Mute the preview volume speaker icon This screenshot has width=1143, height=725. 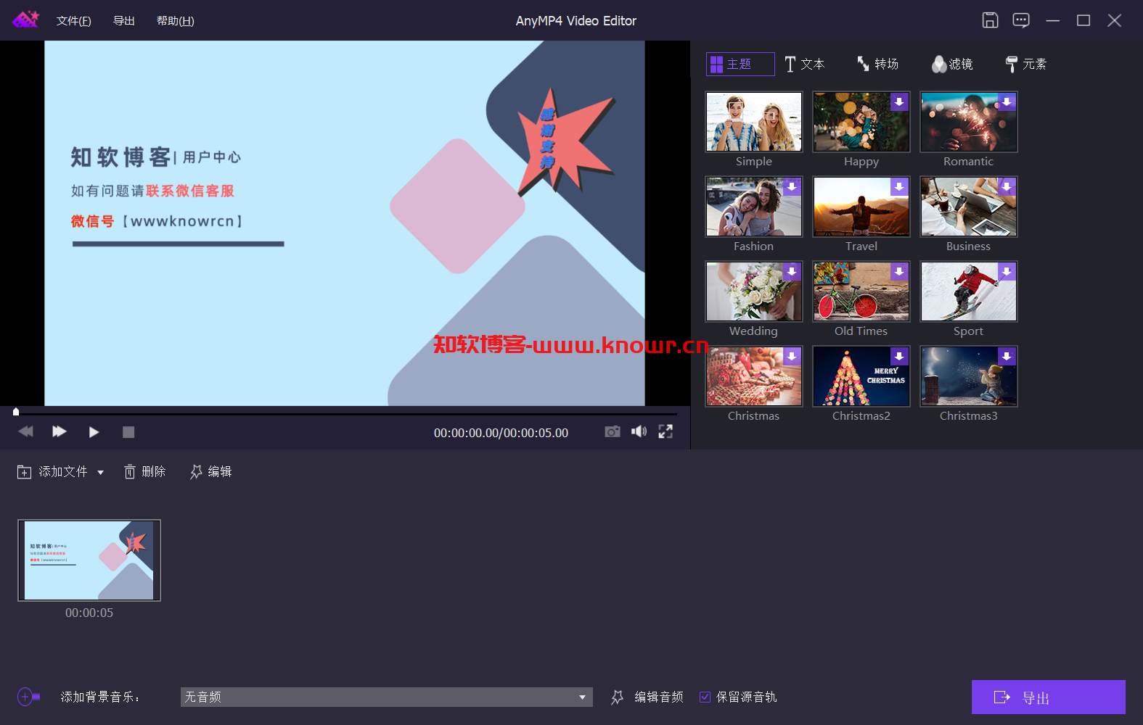639,432
